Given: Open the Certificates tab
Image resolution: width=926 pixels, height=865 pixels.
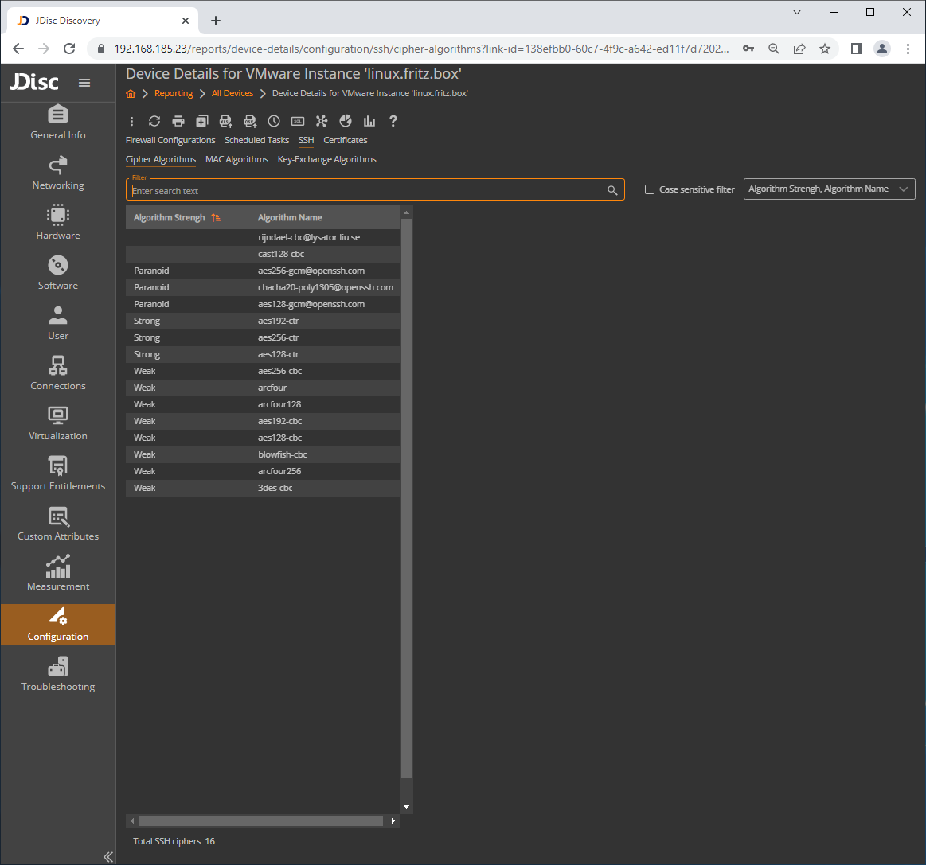Looking at the screenshot, I should (x=345, y=140).
